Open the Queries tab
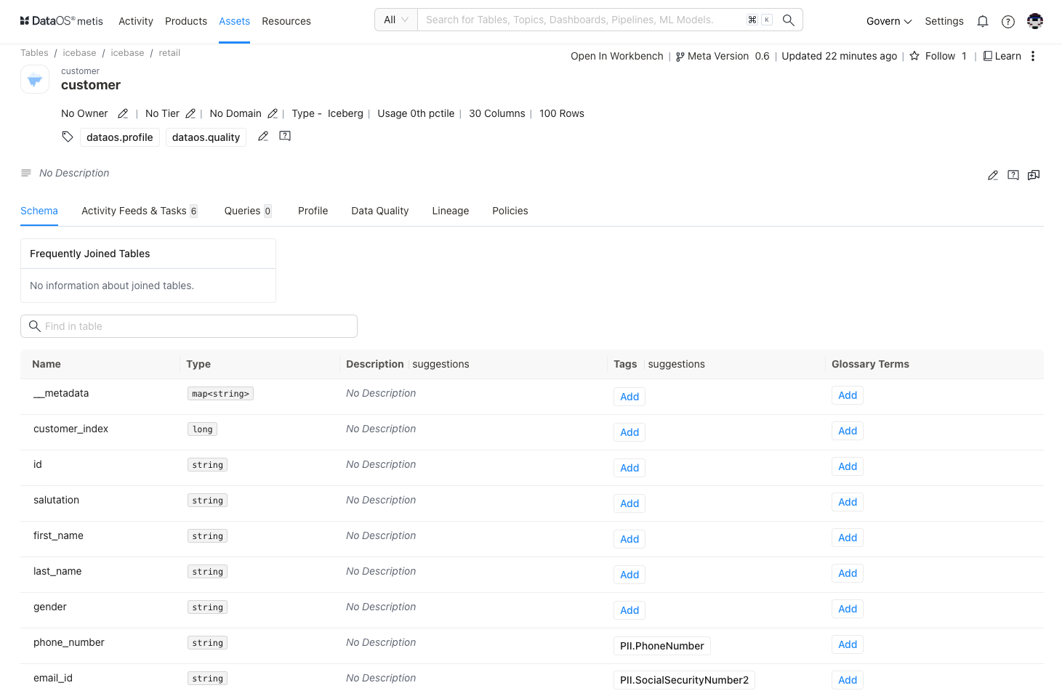This screenshot has height=696, width=1062. click(248, 211)
